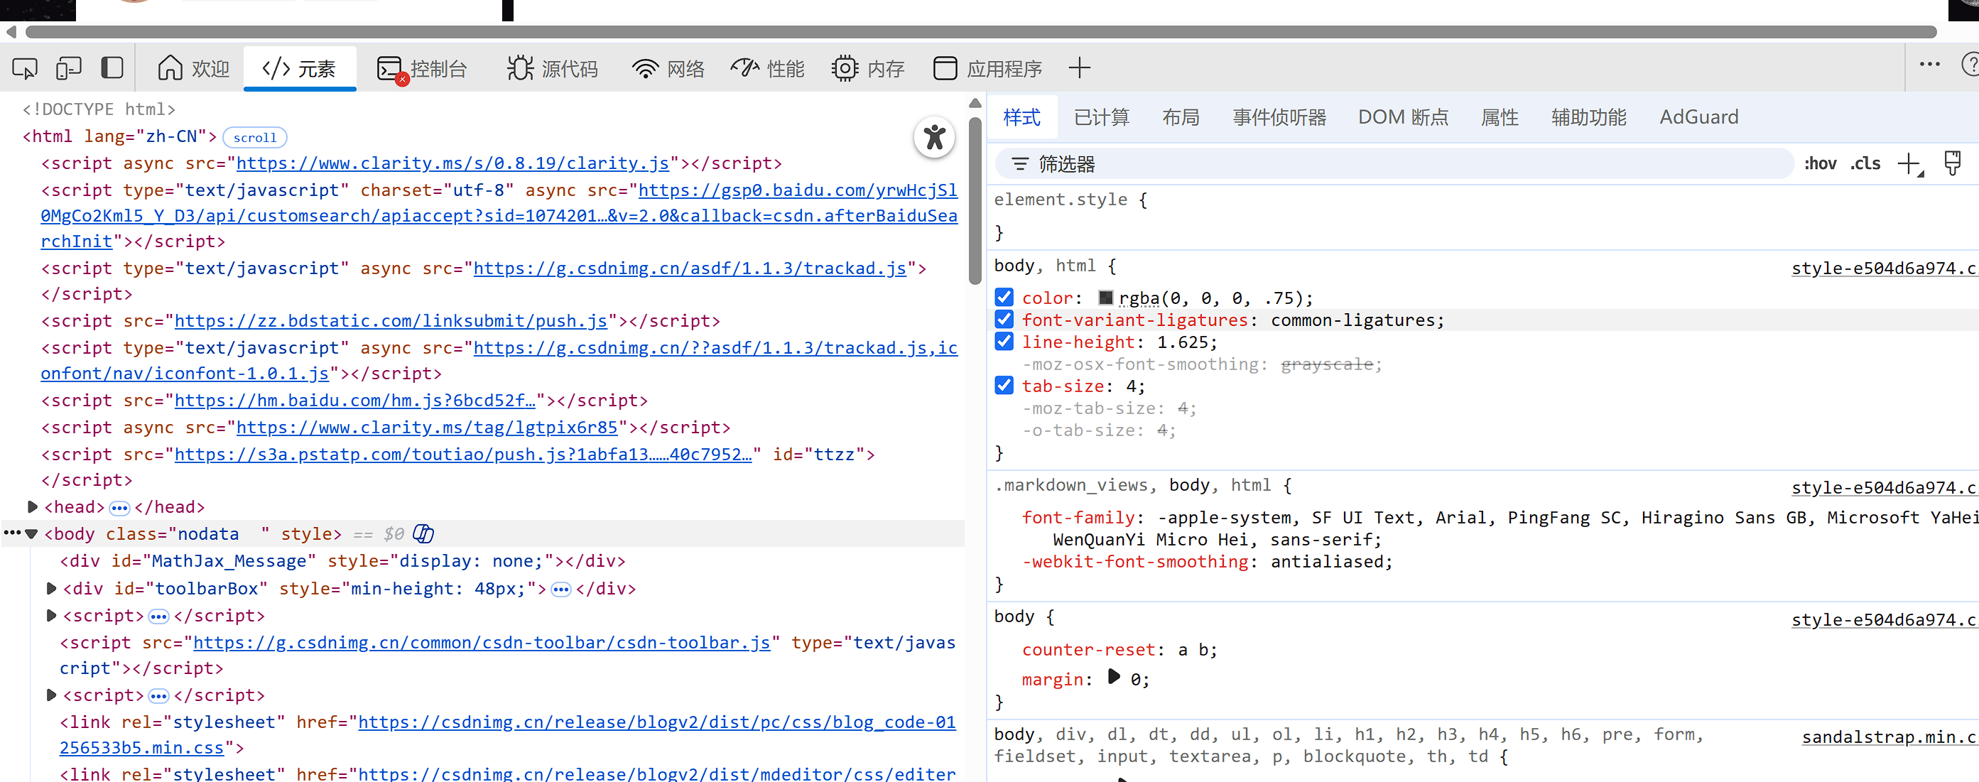Click the rgba color swatch
Screen dimensions: 1979x782
[1105, 298]
